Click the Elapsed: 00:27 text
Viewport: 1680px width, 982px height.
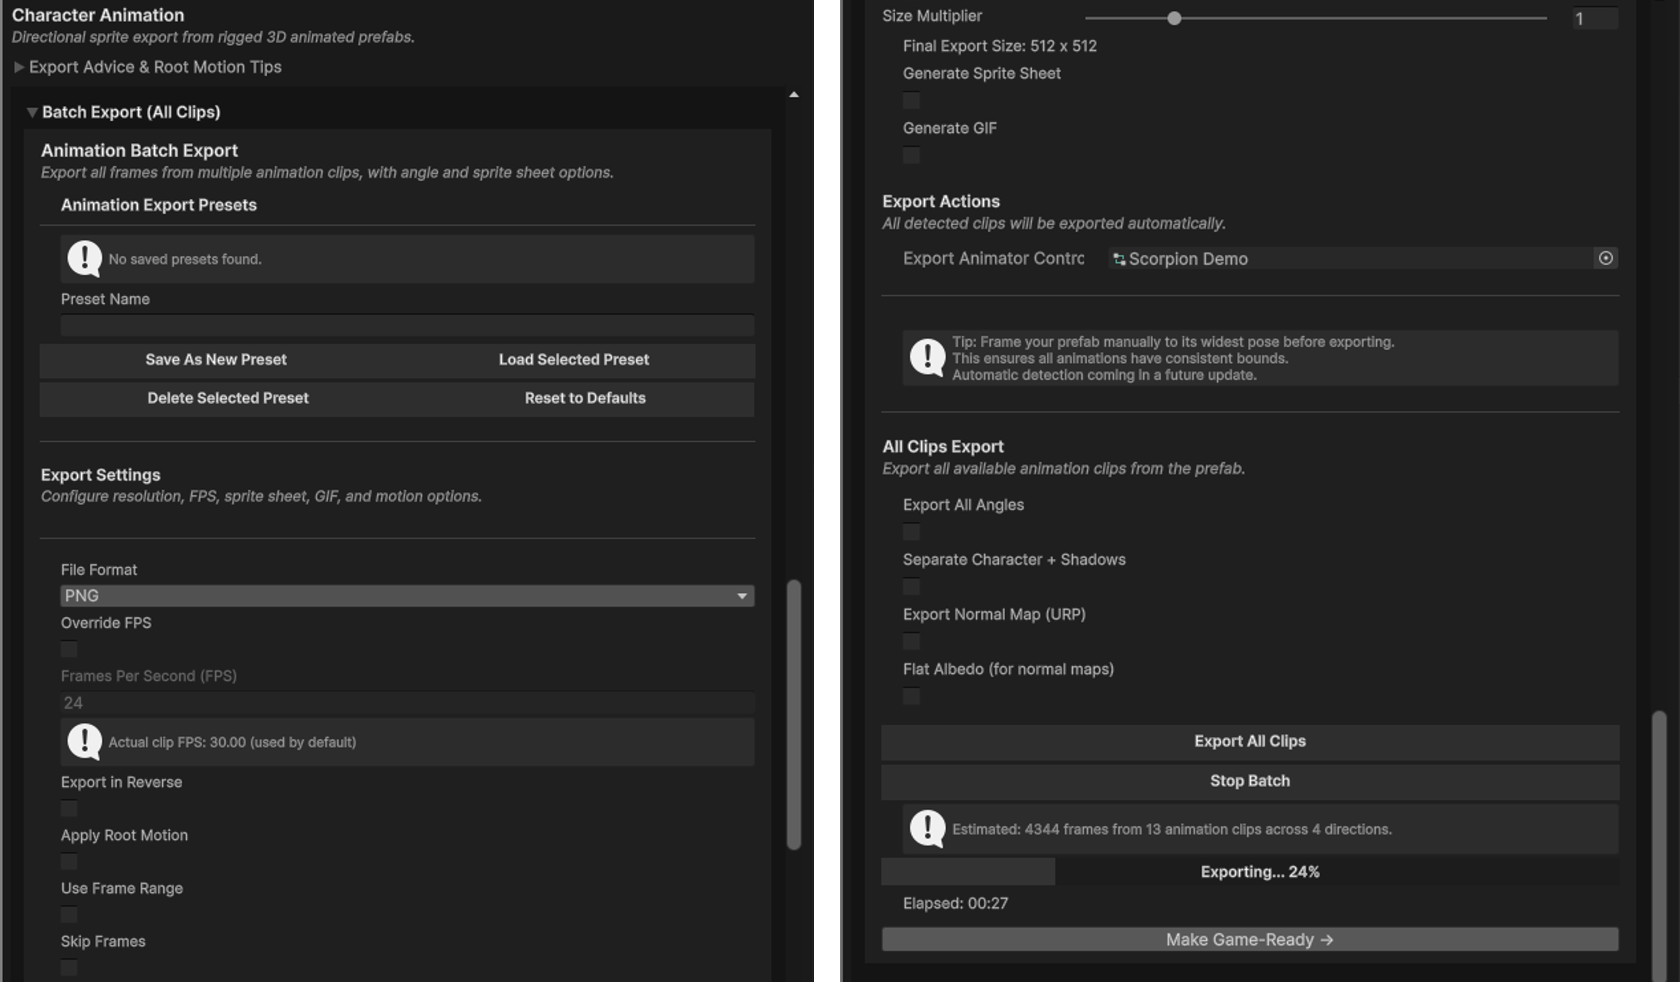955,903
